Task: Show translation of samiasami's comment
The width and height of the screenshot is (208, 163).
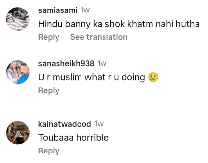Action: point(99,37)
